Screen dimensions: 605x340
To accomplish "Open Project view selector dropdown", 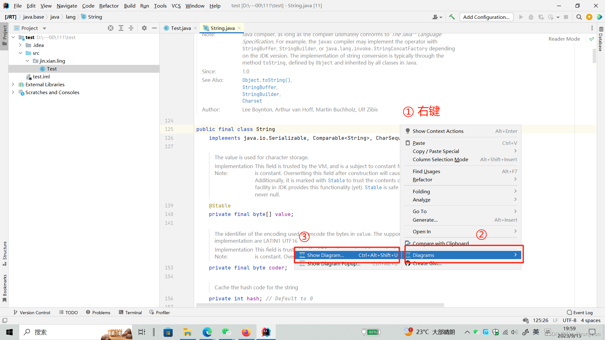I will tap(44, 28).
